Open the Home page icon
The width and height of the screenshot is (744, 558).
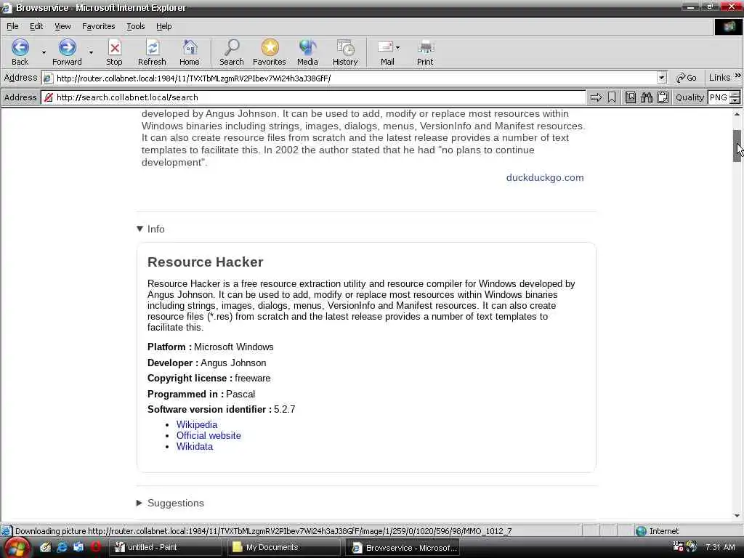tap(190, 47)
